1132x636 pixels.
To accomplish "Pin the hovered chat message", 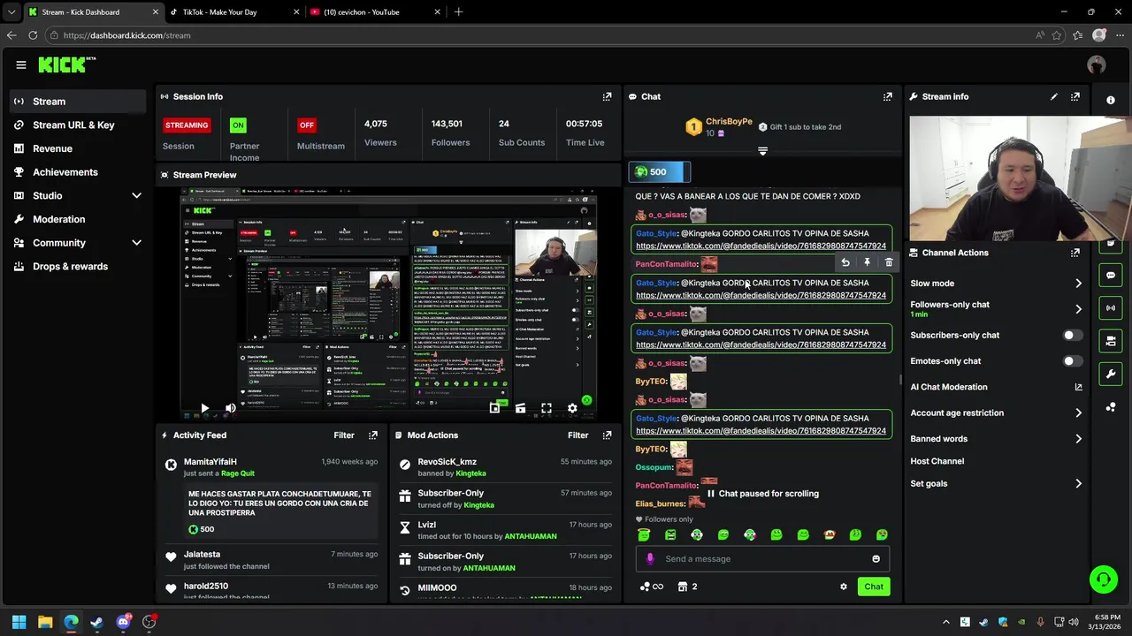I will [867, 262].
